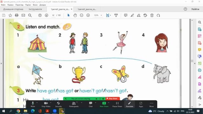Open the zoom percentage dropdown
The image size is (203, 114).
click(101, 15)
